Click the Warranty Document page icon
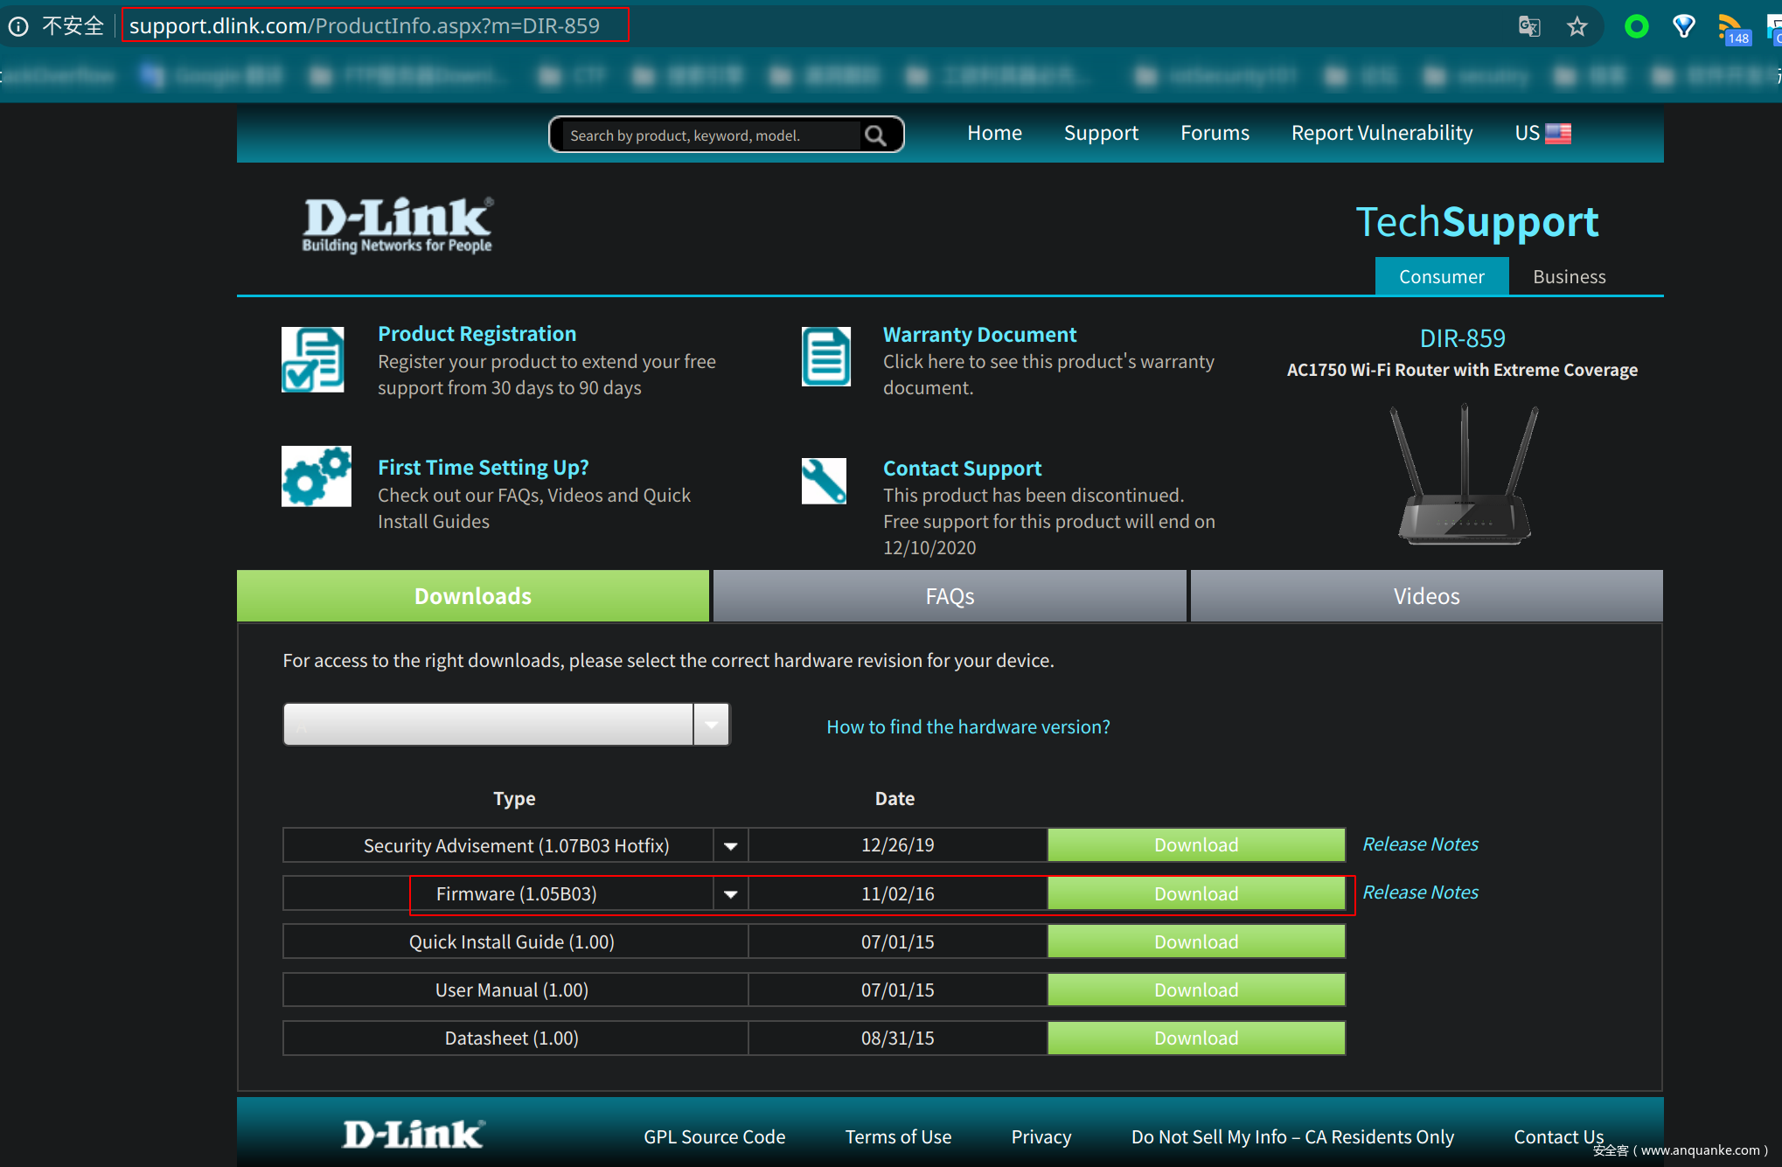This screenshot has width=1782, height=1167. [x=825, y=357]
